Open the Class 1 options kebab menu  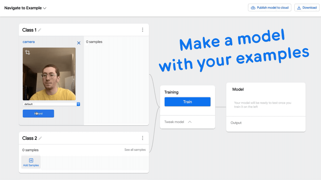point(142,29)
